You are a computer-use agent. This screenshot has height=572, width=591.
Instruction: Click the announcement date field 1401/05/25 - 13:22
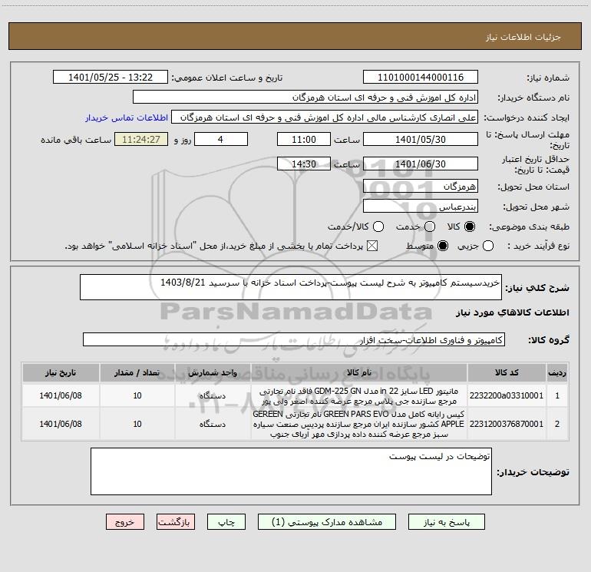111,78
